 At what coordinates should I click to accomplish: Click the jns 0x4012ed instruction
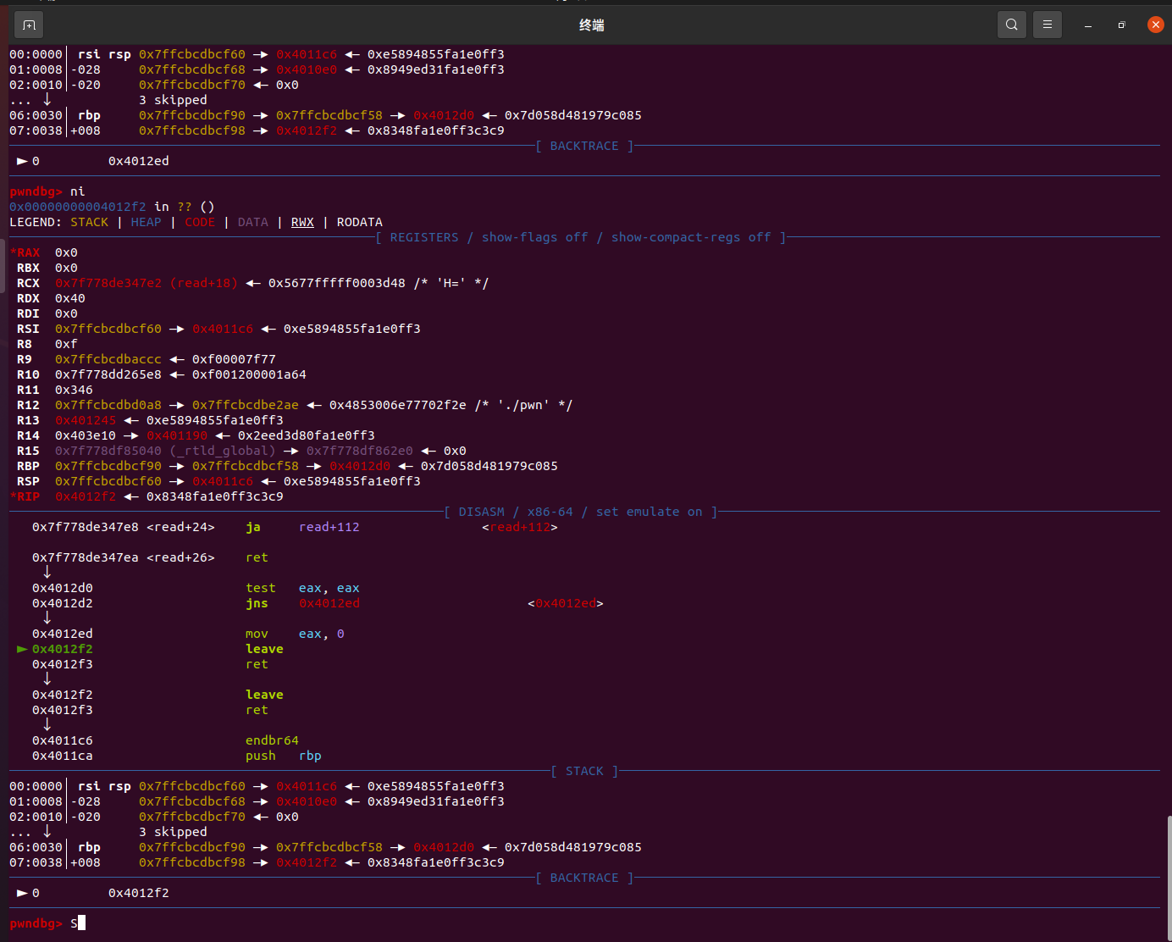click(x=302, y=603)
